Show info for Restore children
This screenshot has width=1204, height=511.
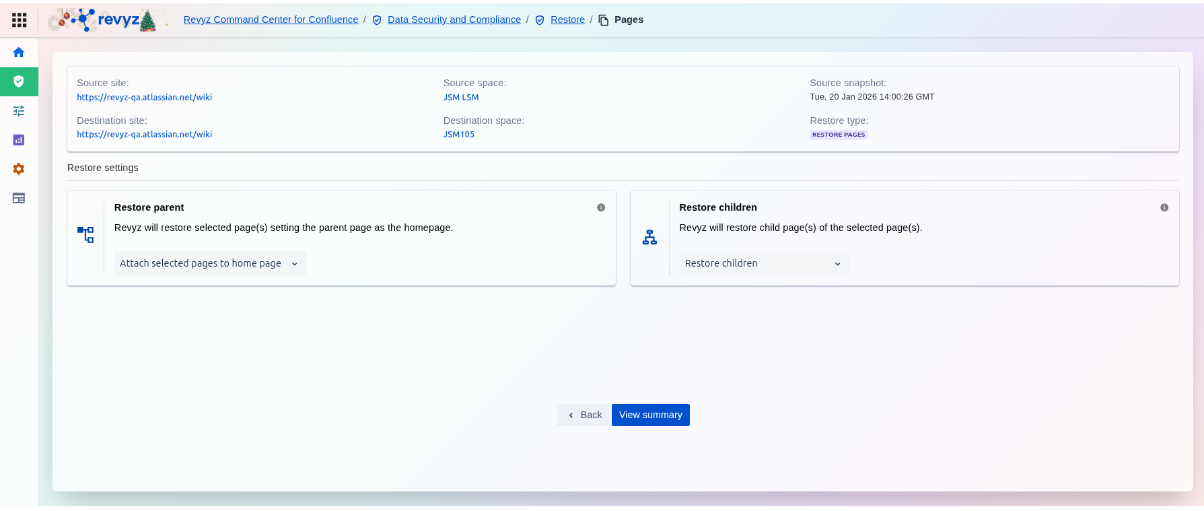pos(1164,207)
